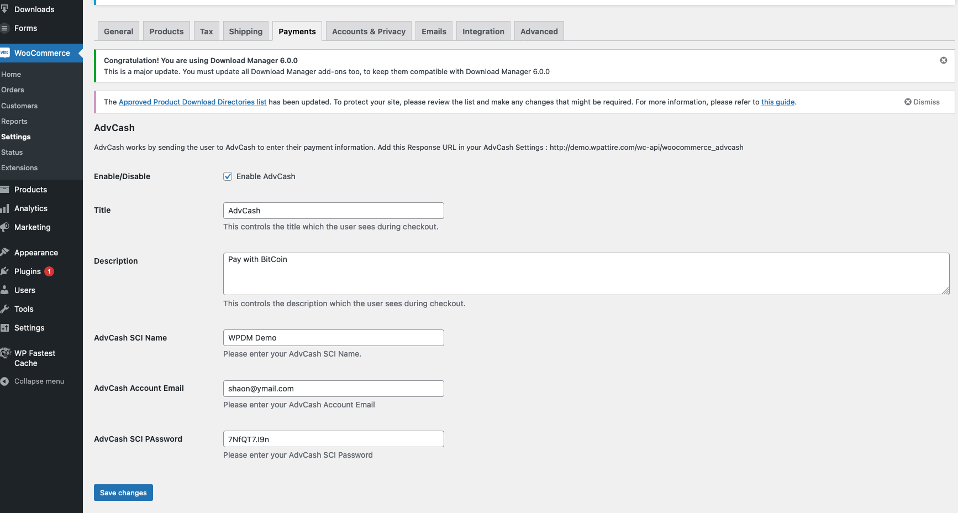
Task: Open the Accounts & Privacy tab
Action: tap(369, 32)
